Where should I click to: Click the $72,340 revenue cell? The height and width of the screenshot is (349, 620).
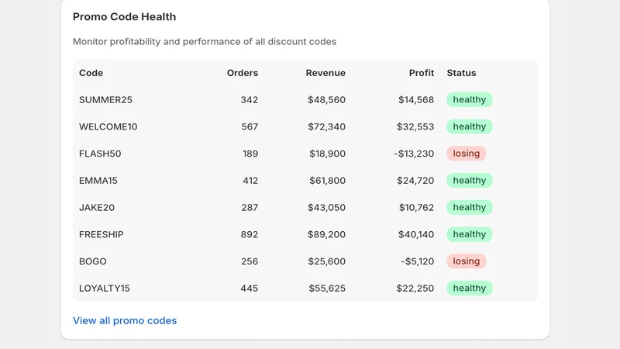pyautogui.click(x=326, y=126)
